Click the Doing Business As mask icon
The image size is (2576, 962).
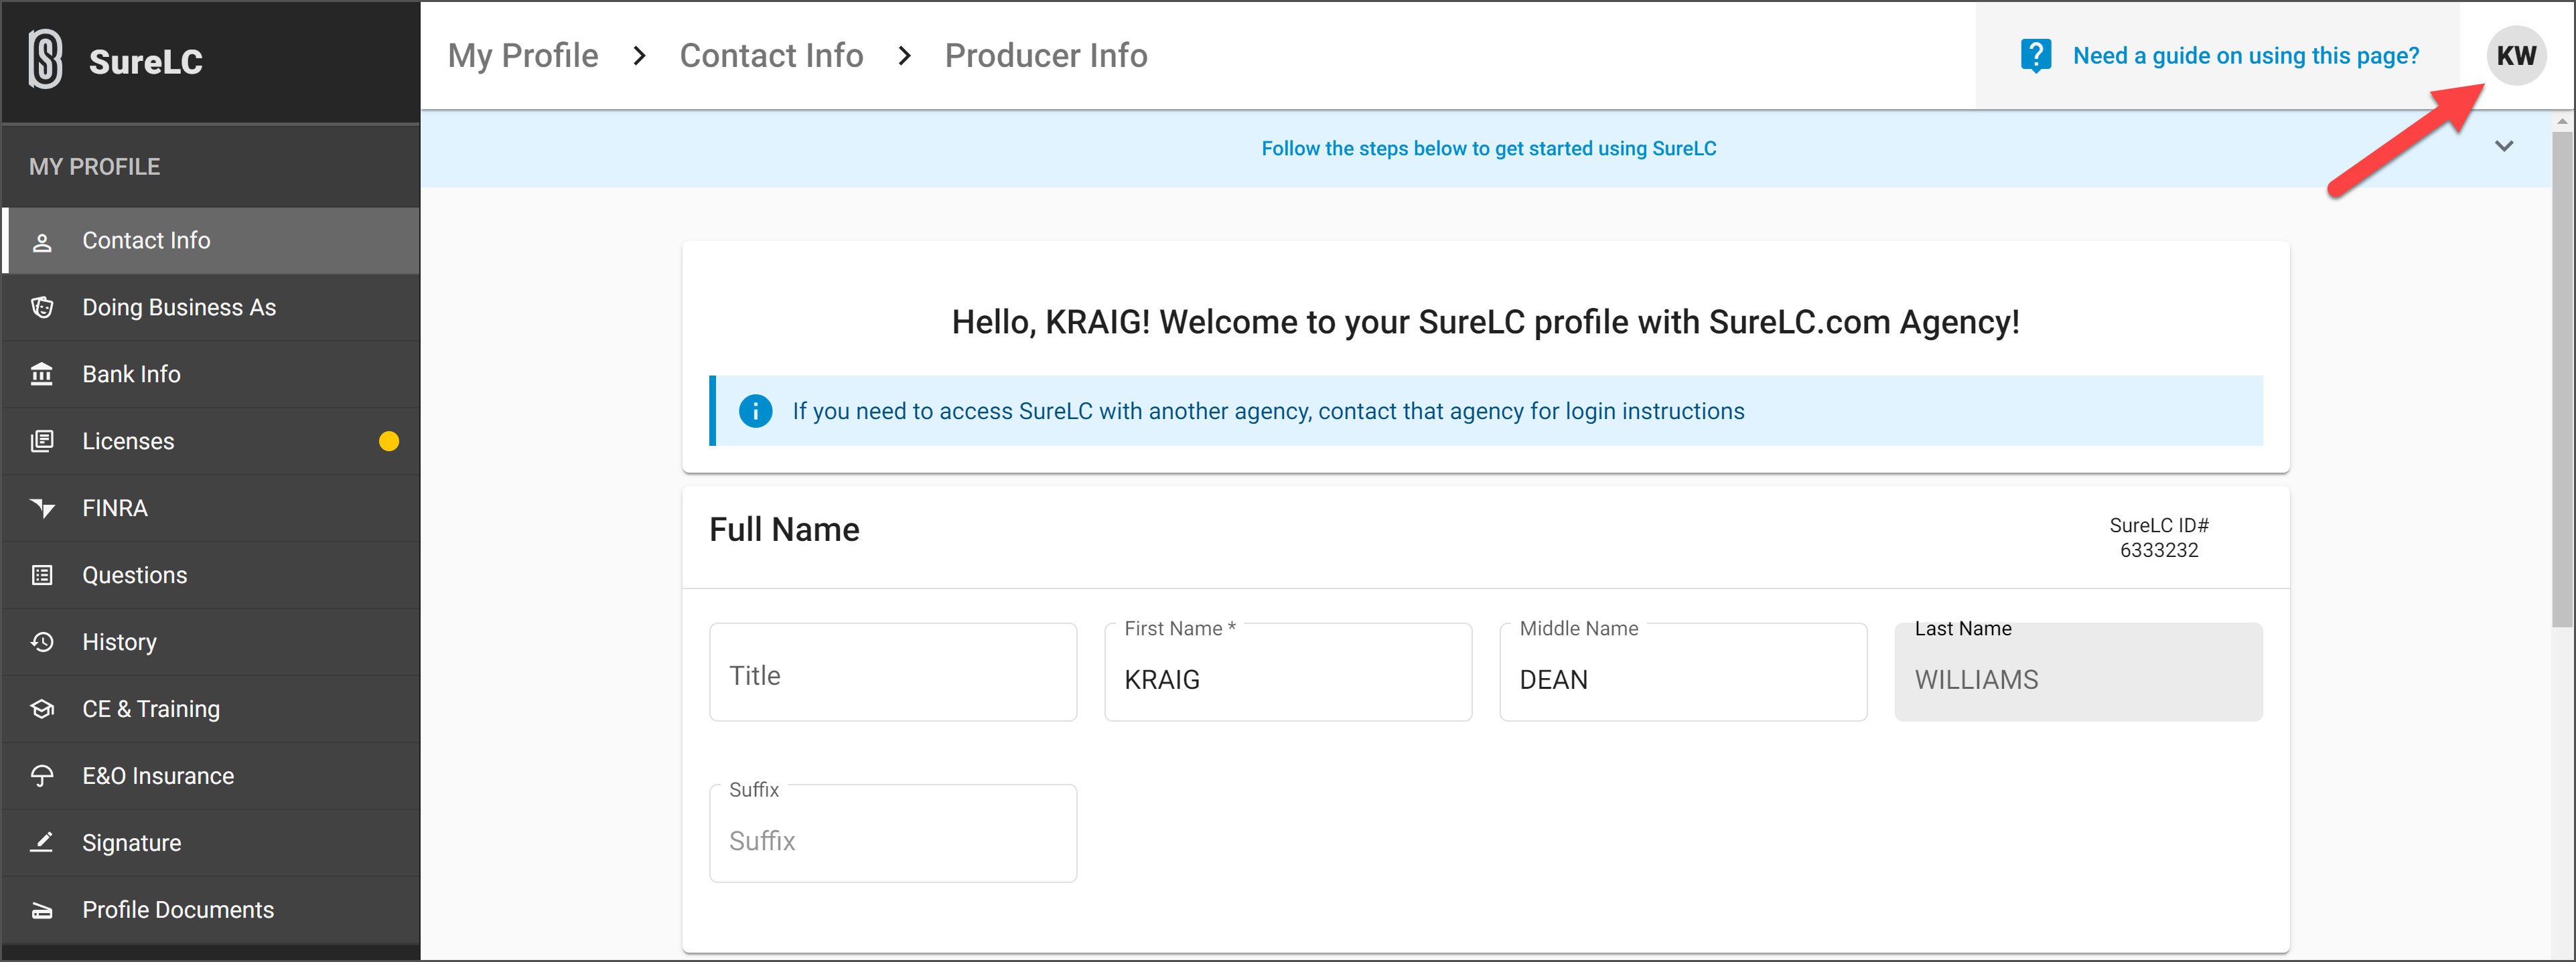click(x=42, y=307)
